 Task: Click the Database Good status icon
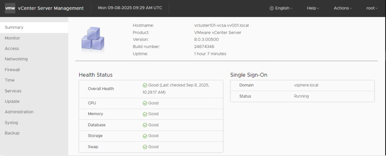click(145, 125)
